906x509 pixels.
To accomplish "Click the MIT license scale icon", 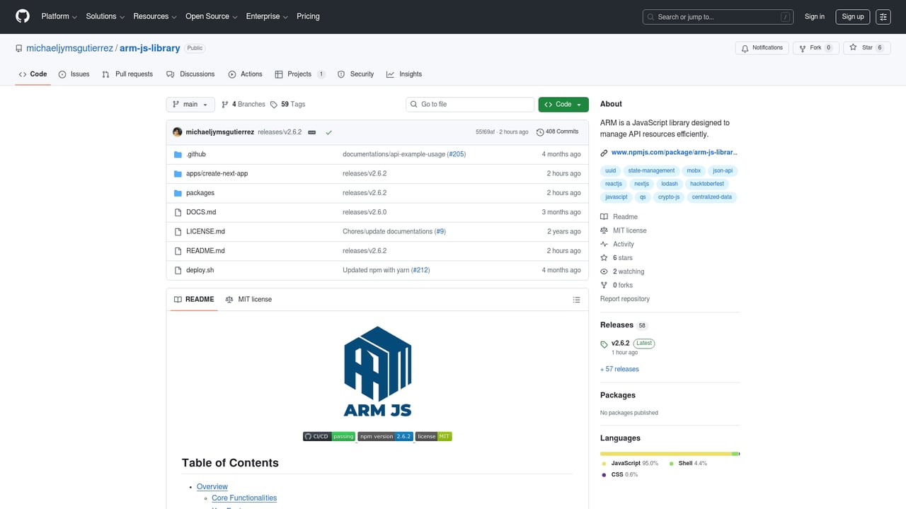I will pyautogui.click(x=229, y=299).
